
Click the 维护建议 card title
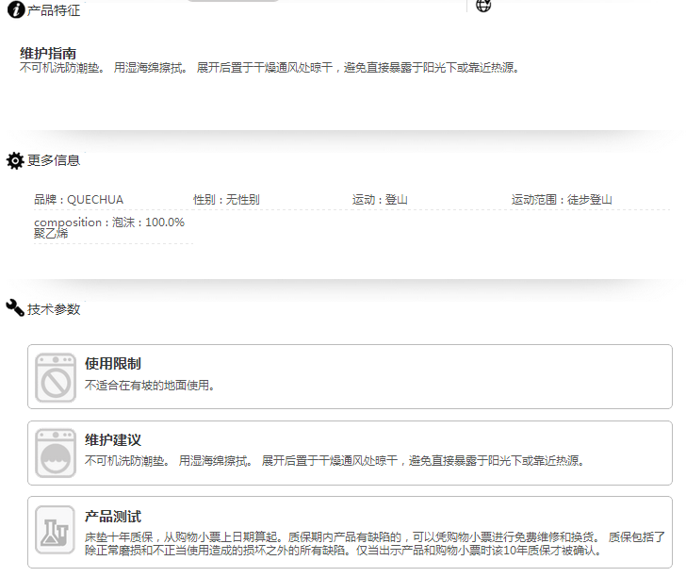[113, 440]
